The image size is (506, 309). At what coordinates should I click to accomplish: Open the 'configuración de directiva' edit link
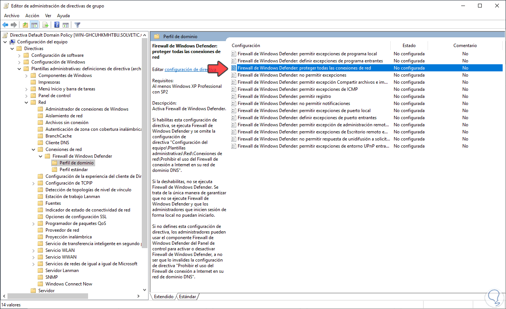[190, 69]
